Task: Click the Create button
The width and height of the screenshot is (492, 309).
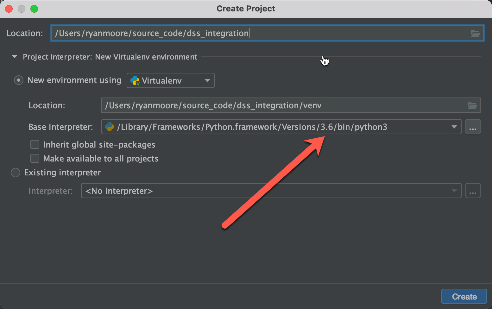Action: pyautogui.click(x=464, y=297)
